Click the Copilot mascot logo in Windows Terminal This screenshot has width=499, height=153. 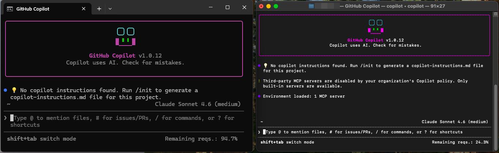click(125, 37)
